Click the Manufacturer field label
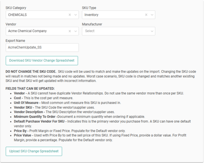 92,24
